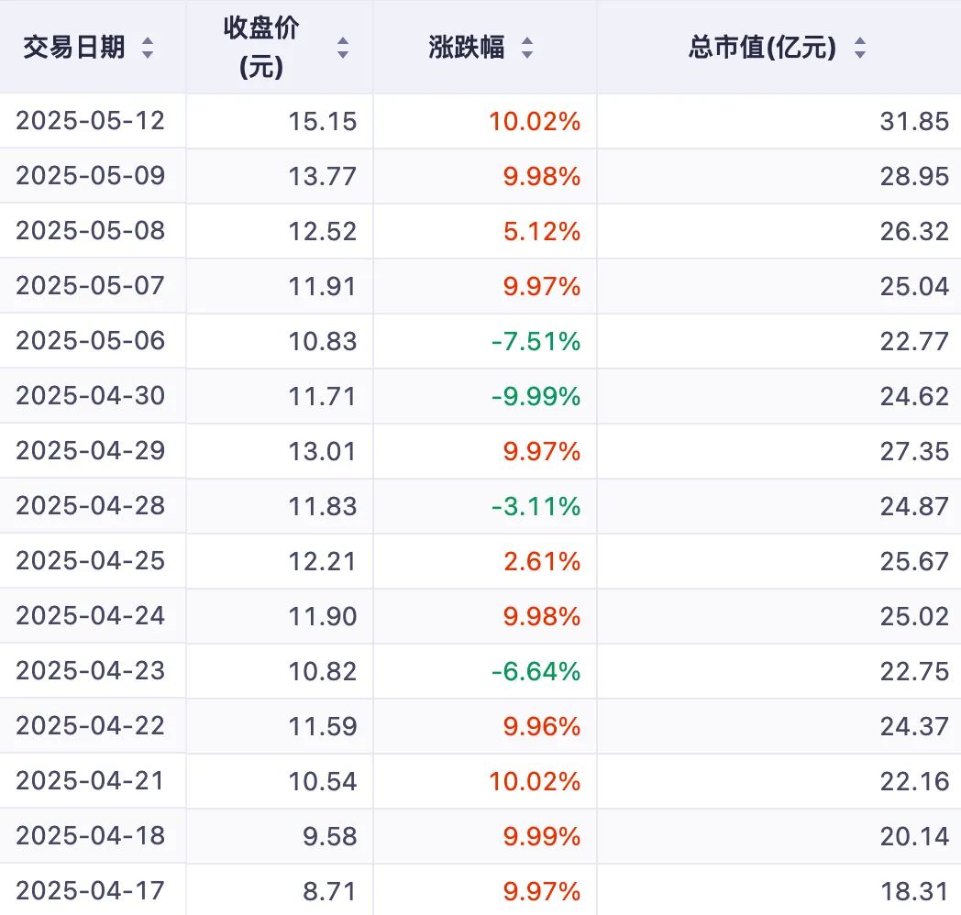The width and height of the screenshot is (961, 915).
Task: Click the -7.51% change value
Action: (536, 341)
